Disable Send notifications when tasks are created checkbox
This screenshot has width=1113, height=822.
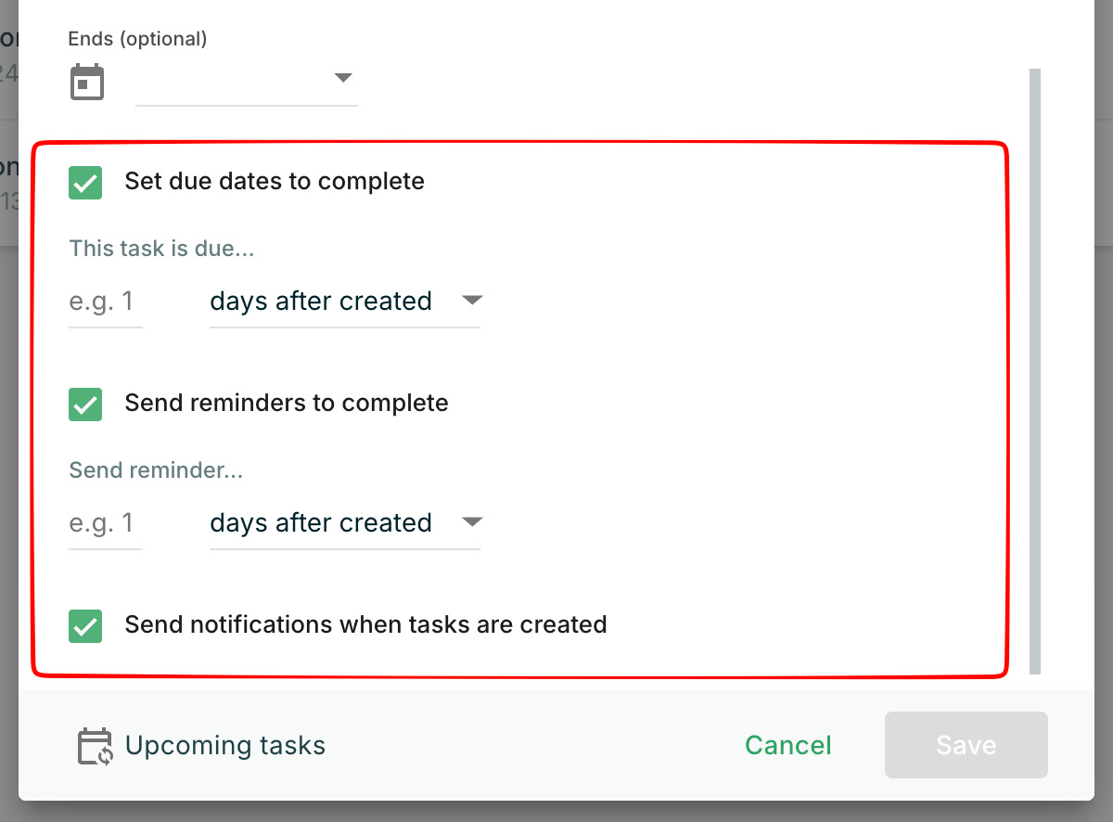(x=85, y=626)
